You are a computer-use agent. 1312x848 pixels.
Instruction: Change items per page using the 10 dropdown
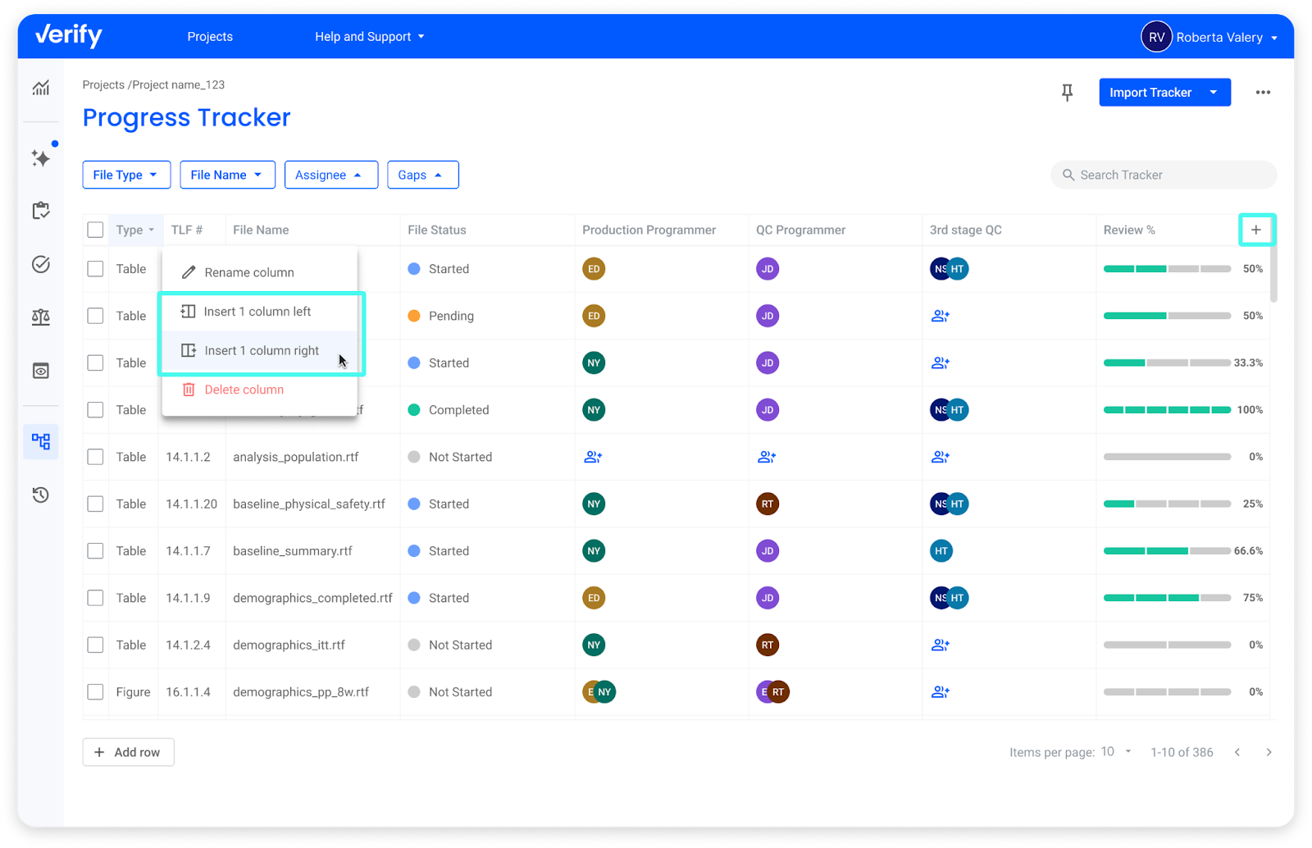1115,751
